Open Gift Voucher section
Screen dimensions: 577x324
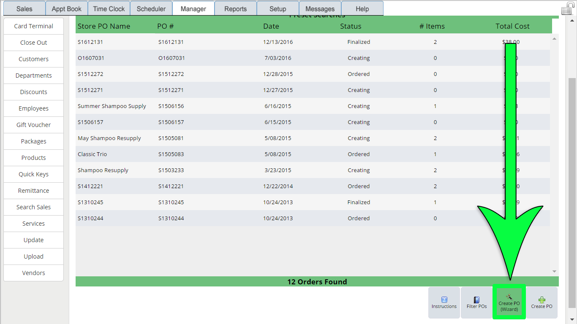(33, 125)
